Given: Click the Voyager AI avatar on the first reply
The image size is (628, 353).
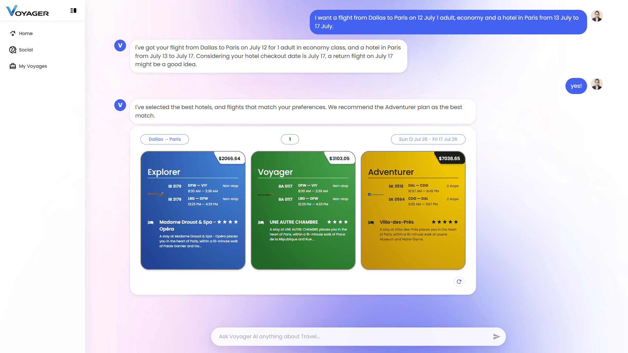Looking at the screenshot, I should [x=120, y=46].
